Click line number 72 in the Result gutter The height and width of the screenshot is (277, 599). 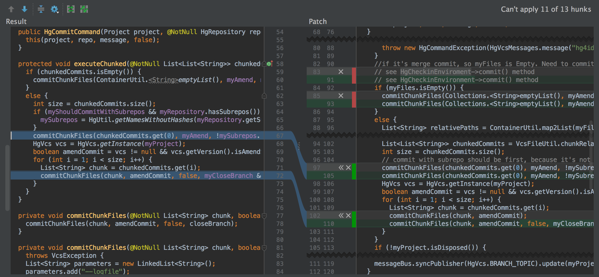click(x=280, y=176)
